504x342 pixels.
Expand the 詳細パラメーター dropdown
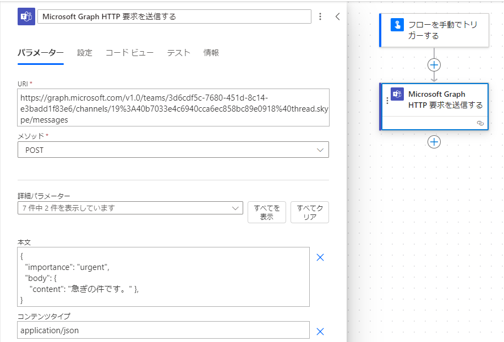click(x=130, y=208)
